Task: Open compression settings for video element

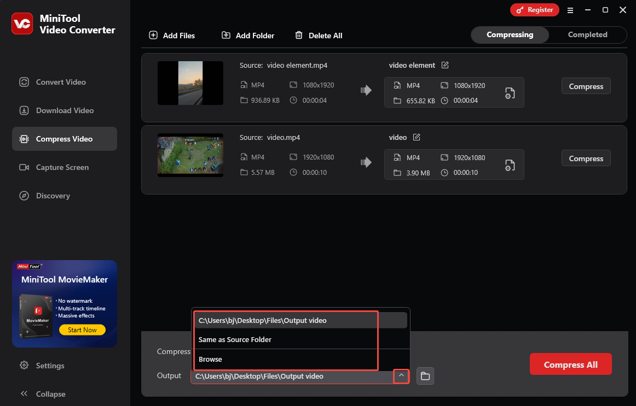Action: (510, 93)
